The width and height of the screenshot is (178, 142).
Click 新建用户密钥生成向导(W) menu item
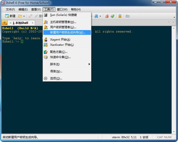point(67,33)
